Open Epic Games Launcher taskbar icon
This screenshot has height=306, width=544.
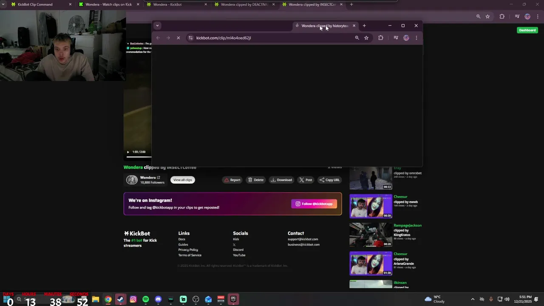coord(233,299)
